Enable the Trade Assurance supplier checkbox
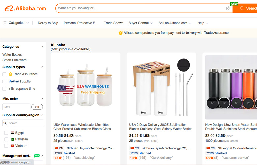The image size is (257, 165). click(x=4, y=74)
